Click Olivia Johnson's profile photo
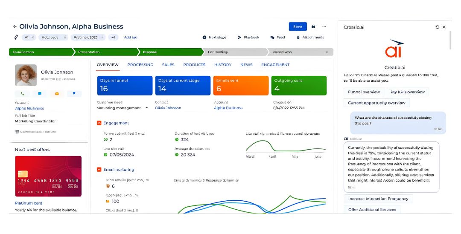This screenshot has width=461, height=234. pyautogui.click(x=26, y=75)
